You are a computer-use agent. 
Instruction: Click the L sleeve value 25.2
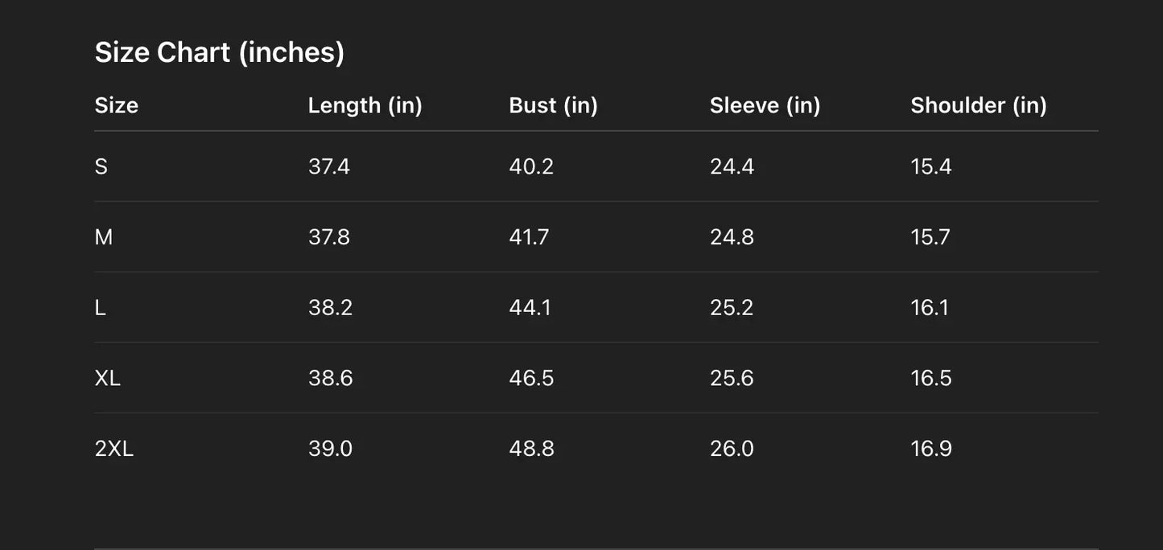[x=732, y=307]
